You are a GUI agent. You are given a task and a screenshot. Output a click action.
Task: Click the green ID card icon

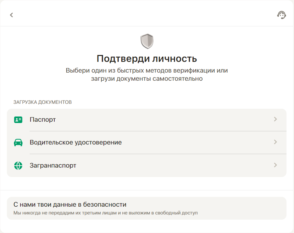(x=18, y=120)
